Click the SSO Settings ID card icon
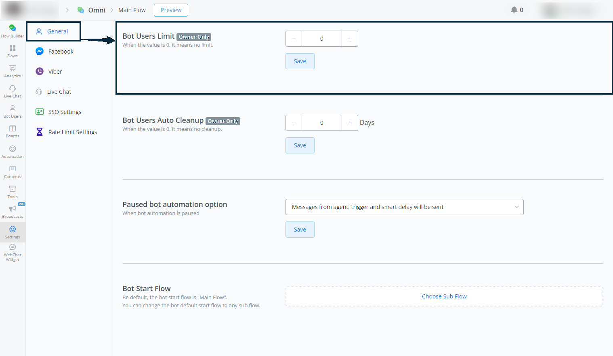Viewport: 613px width, 356px height. (40, 112)
